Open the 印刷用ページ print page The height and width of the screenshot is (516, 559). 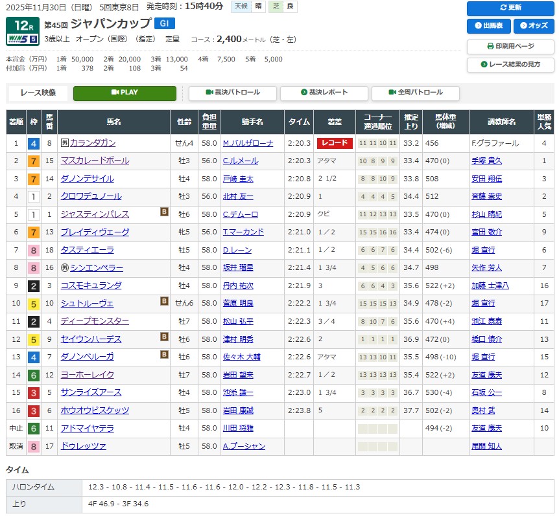(x=510, y=47)
